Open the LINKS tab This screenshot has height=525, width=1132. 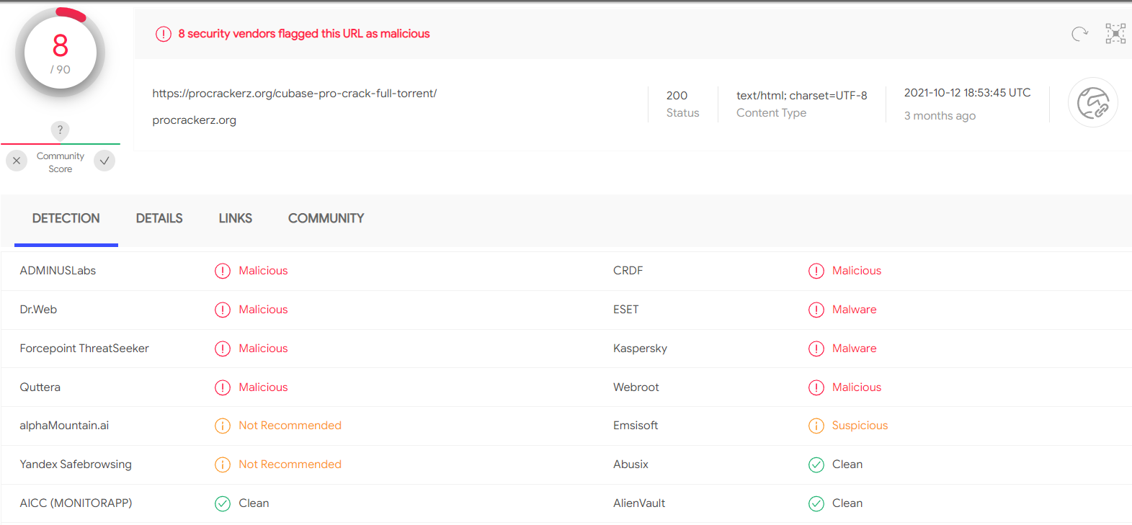point(236,218)
